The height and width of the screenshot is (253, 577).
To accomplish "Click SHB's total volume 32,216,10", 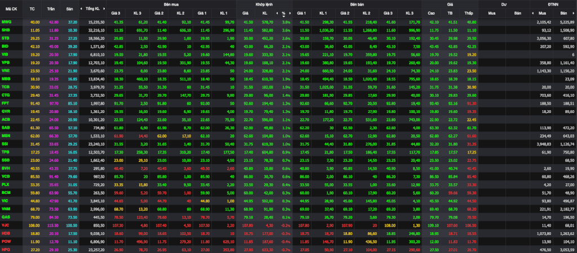I will coord(97,30).
